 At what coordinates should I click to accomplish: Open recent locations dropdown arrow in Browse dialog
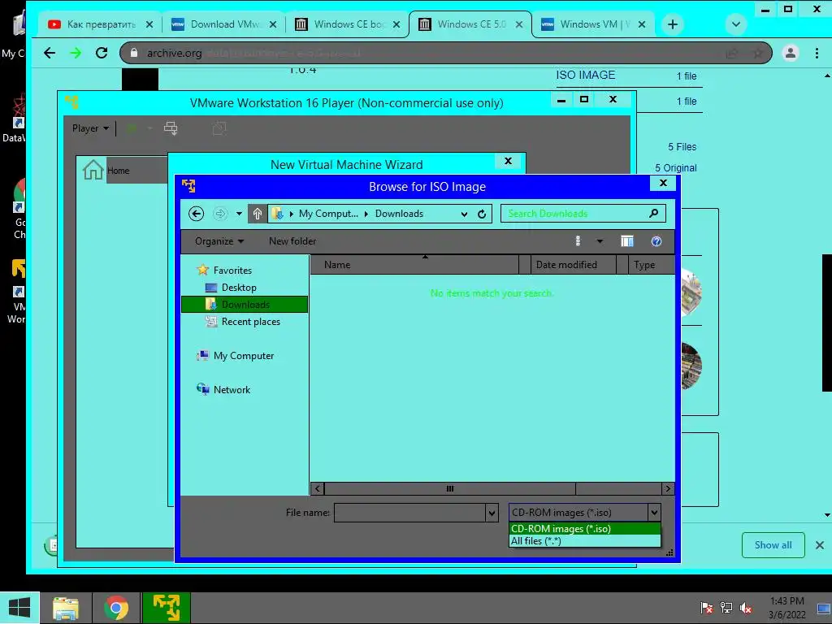point(240,214)
